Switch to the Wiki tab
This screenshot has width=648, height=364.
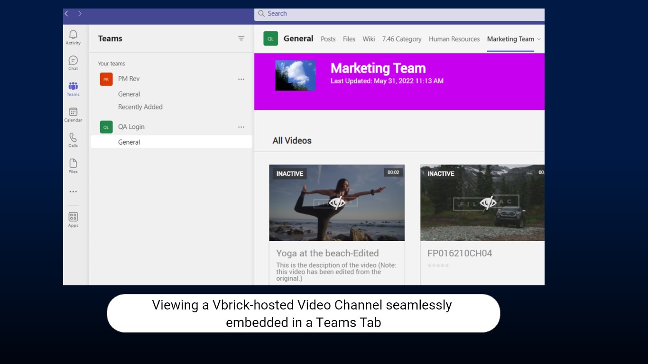click(369, 39)
